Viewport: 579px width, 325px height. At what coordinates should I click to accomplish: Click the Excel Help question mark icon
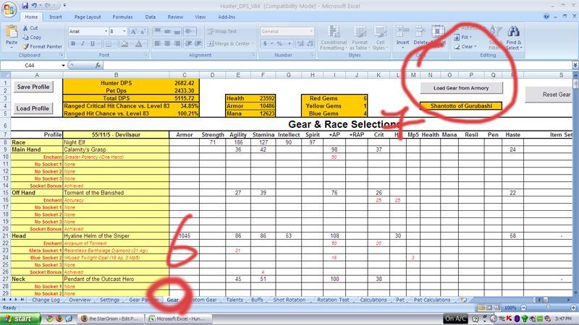click(546, 17)
